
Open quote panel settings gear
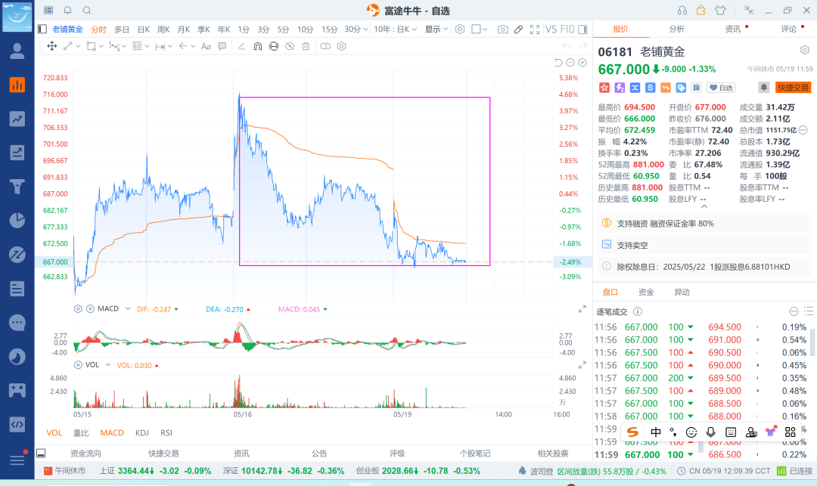(x=804, y=50)
